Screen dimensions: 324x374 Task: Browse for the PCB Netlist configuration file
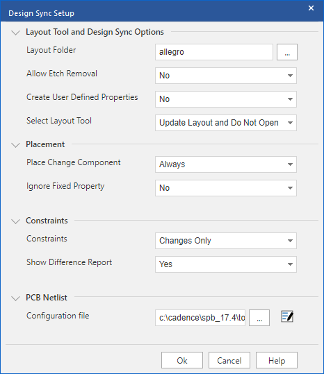[x=259, y=318]
